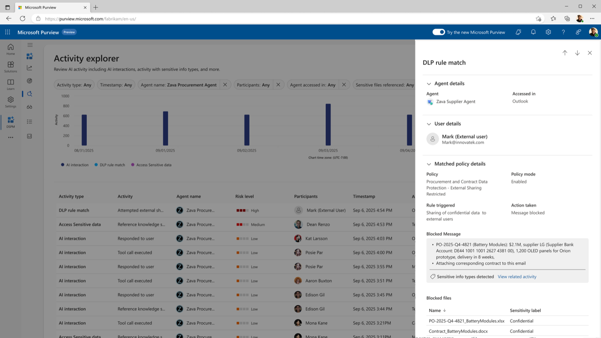601x338 pixels.
Task: Open browser favorites star icon
Action: coord(553,18)
